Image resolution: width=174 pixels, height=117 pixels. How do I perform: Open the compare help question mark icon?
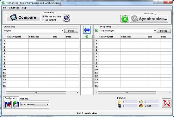pos(66,18)
